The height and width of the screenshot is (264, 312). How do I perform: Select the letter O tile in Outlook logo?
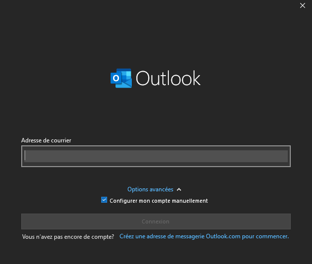[x=116, y=78]
